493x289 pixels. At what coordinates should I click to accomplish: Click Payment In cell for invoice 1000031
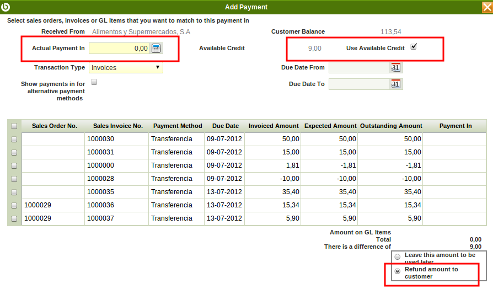pos(455,152)
